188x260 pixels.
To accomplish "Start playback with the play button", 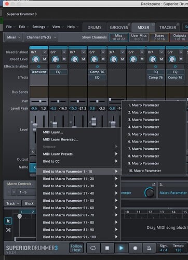I will point(121,248).
